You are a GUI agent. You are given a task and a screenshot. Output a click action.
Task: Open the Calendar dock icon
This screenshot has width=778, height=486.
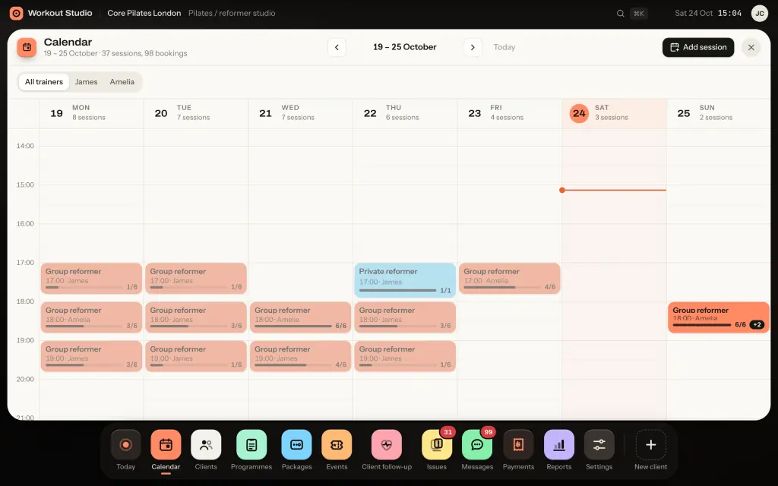[x=166, y=445]
